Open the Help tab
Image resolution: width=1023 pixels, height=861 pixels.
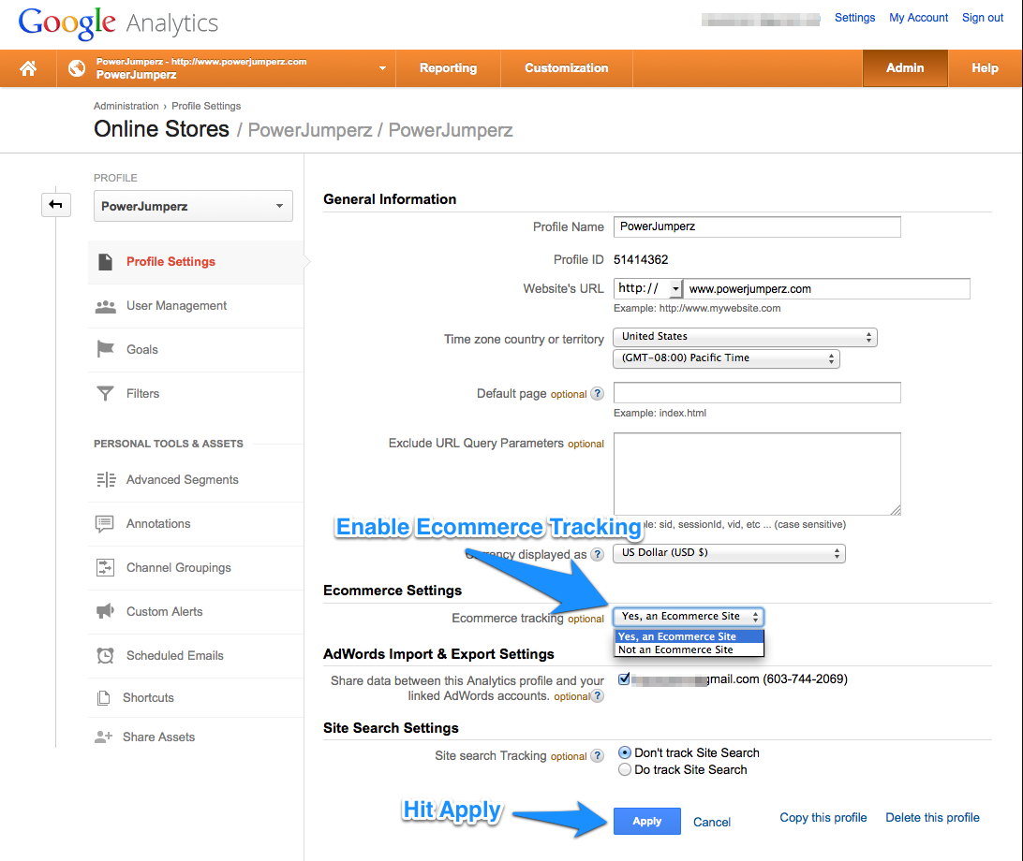986,68
